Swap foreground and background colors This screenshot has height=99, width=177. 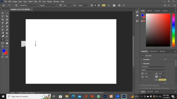(7, 50)
